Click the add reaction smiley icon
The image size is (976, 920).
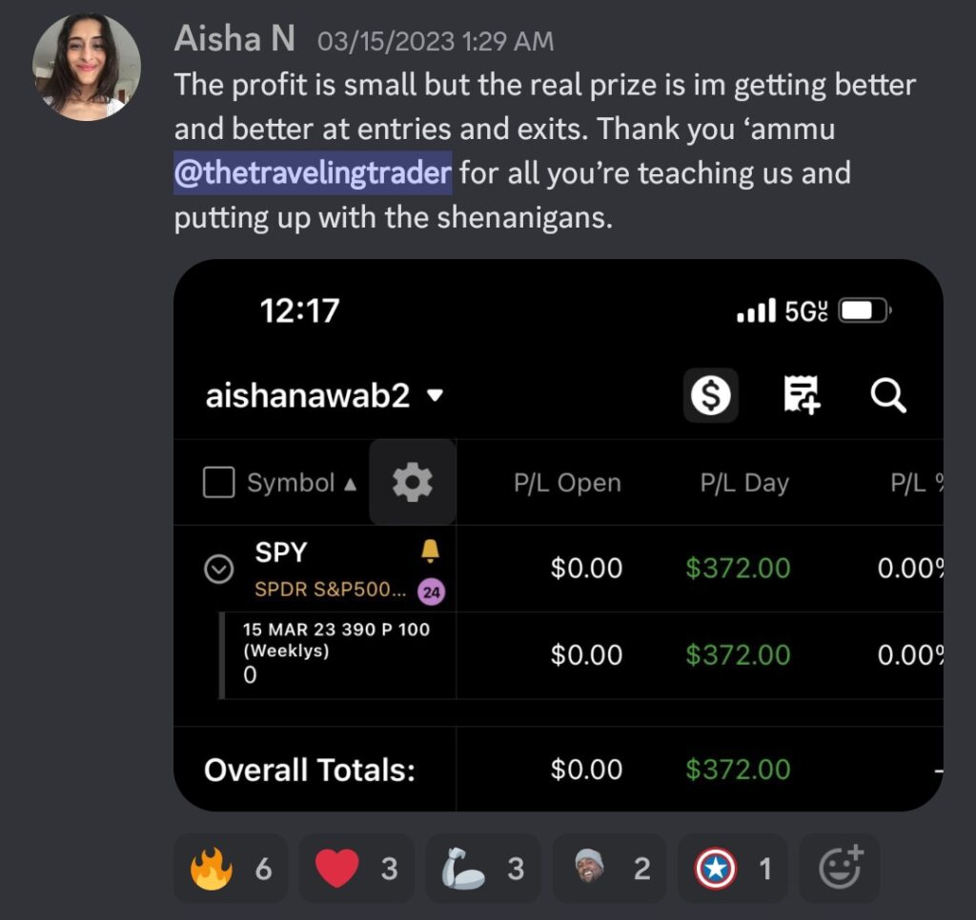[840, 868]
